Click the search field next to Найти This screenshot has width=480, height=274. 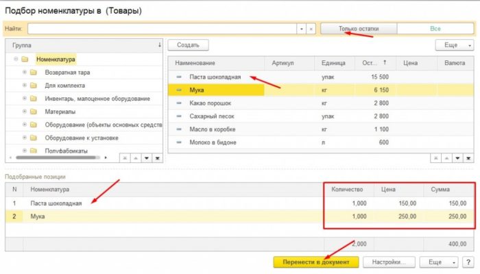click(x=162, y=29)
